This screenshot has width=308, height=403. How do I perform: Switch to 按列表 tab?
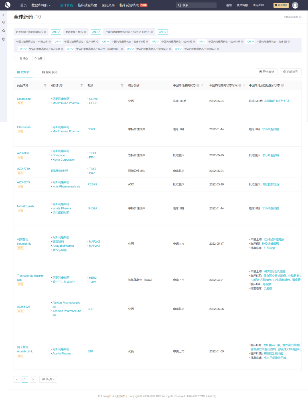(23, 72)
